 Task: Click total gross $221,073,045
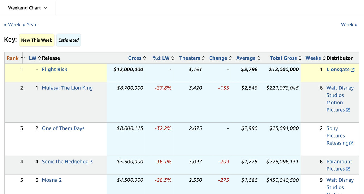283,88
